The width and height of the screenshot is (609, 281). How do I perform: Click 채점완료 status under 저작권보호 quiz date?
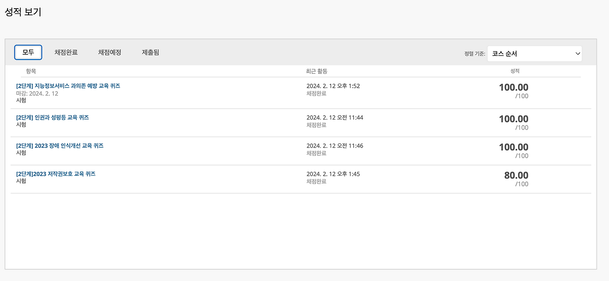316,182
